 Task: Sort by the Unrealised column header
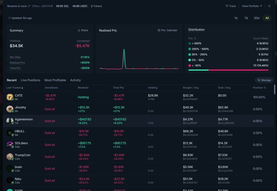pyautogui.click(x=51, y=88)
